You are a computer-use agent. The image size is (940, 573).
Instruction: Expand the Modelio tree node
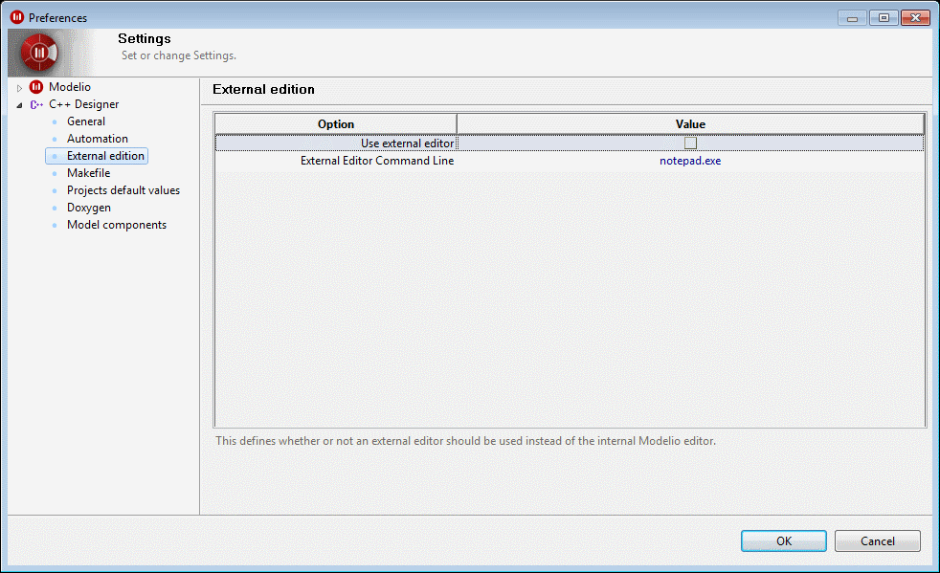tap(19, 88)
